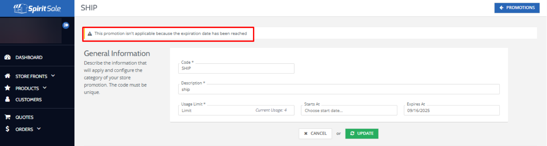Expand the Products submenu chevron
The height and width of the screenshot is (146, 547).
[x=45, y=88]
